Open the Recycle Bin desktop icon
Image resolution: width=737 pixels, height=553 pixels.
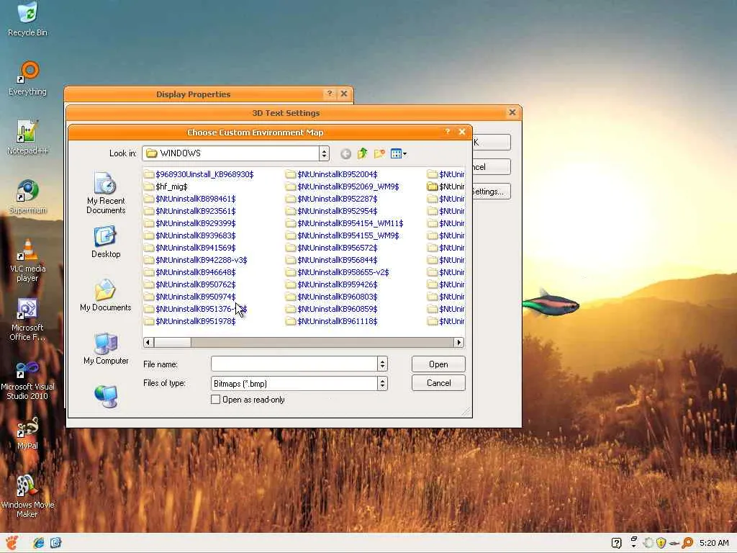[x=27, y=19]
